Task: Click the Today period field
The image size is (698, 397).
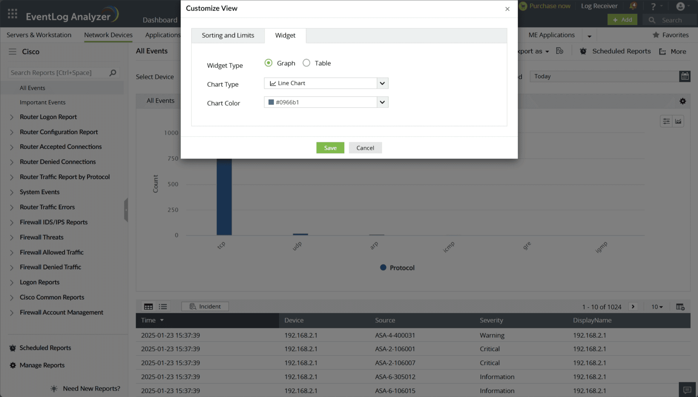Action: pyautogui.click(x=604, y=76)
